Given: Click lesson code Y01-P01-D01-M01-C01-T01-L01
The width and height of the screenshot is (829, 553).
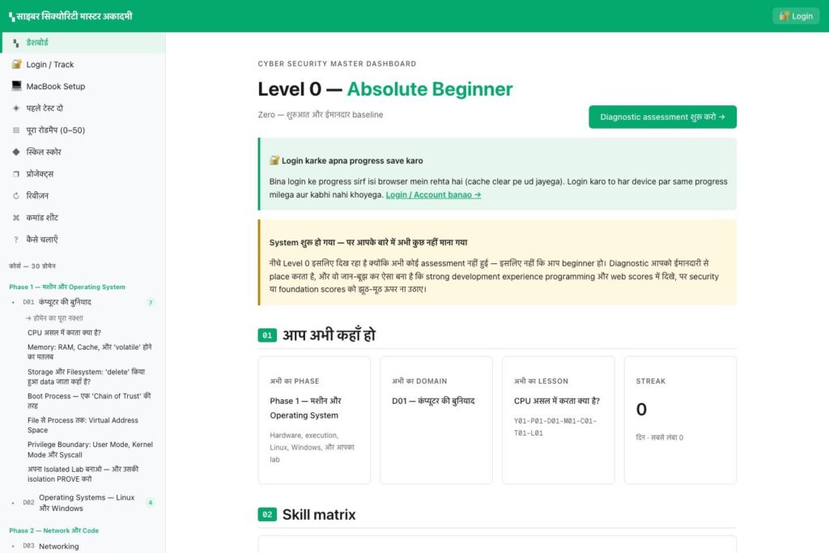Looking at the screenshot, I should 555,427.
